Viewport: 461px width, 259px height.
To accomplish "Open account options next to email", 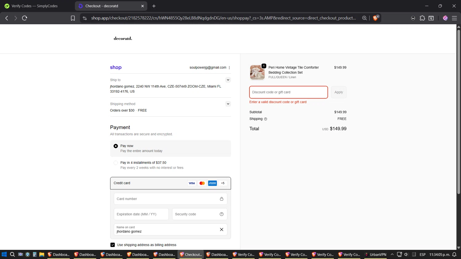I will click(229, 68).
